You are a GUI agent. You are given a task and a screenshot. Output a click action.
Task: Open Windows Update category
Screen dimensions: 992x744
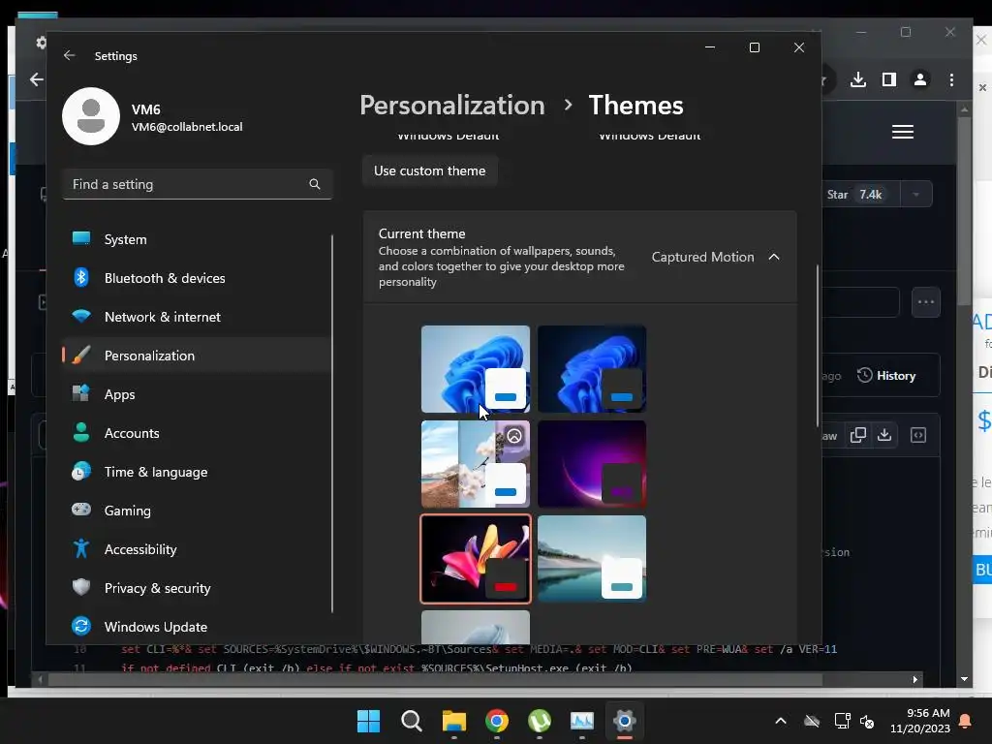coord(198,627)
